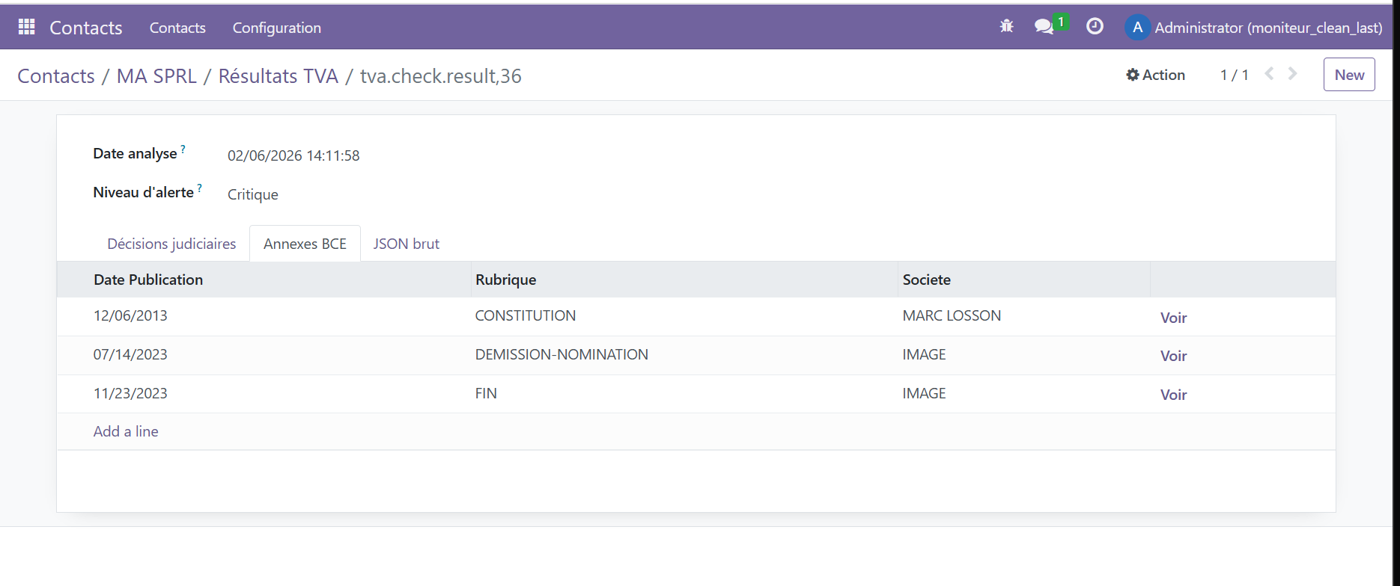Viewport: 1400px width, 586px height.
Task: Click the Niveau d'alerte Critique field
Action: pos(253,194)
